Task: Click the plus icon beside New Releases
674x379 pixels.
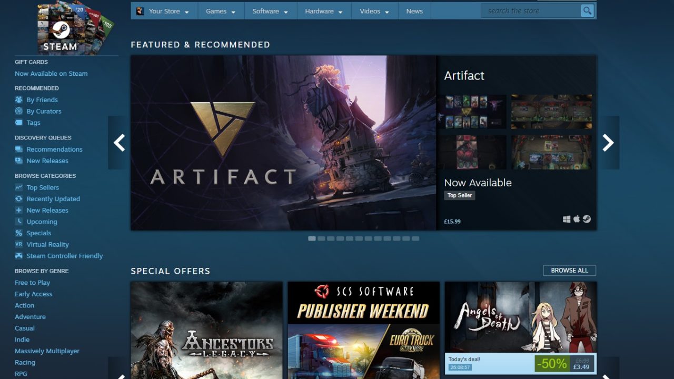Action: click(19, 210)
